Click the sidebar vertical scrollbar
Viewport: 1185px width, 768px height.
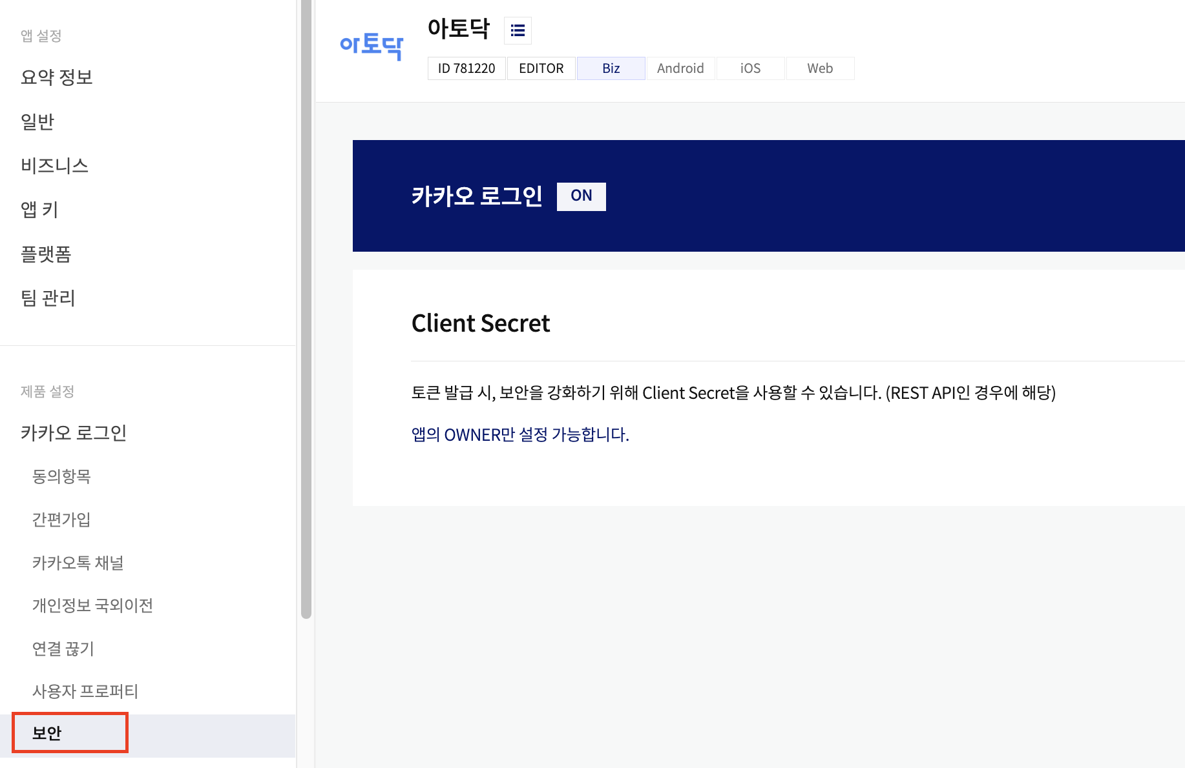(306, 310)
